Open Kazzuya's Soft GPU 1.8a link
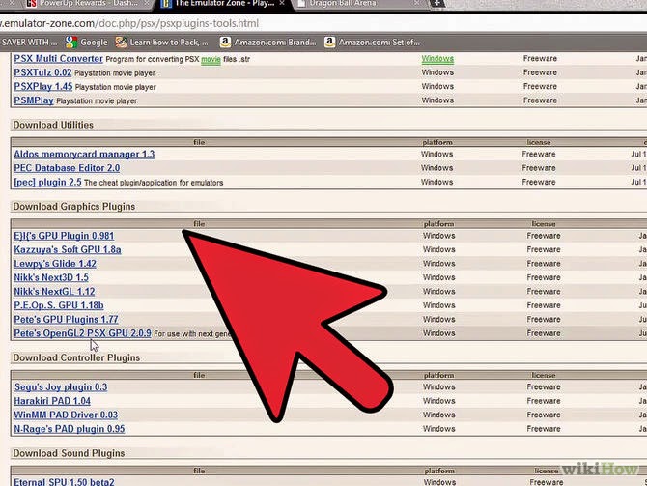 point(68,250)
